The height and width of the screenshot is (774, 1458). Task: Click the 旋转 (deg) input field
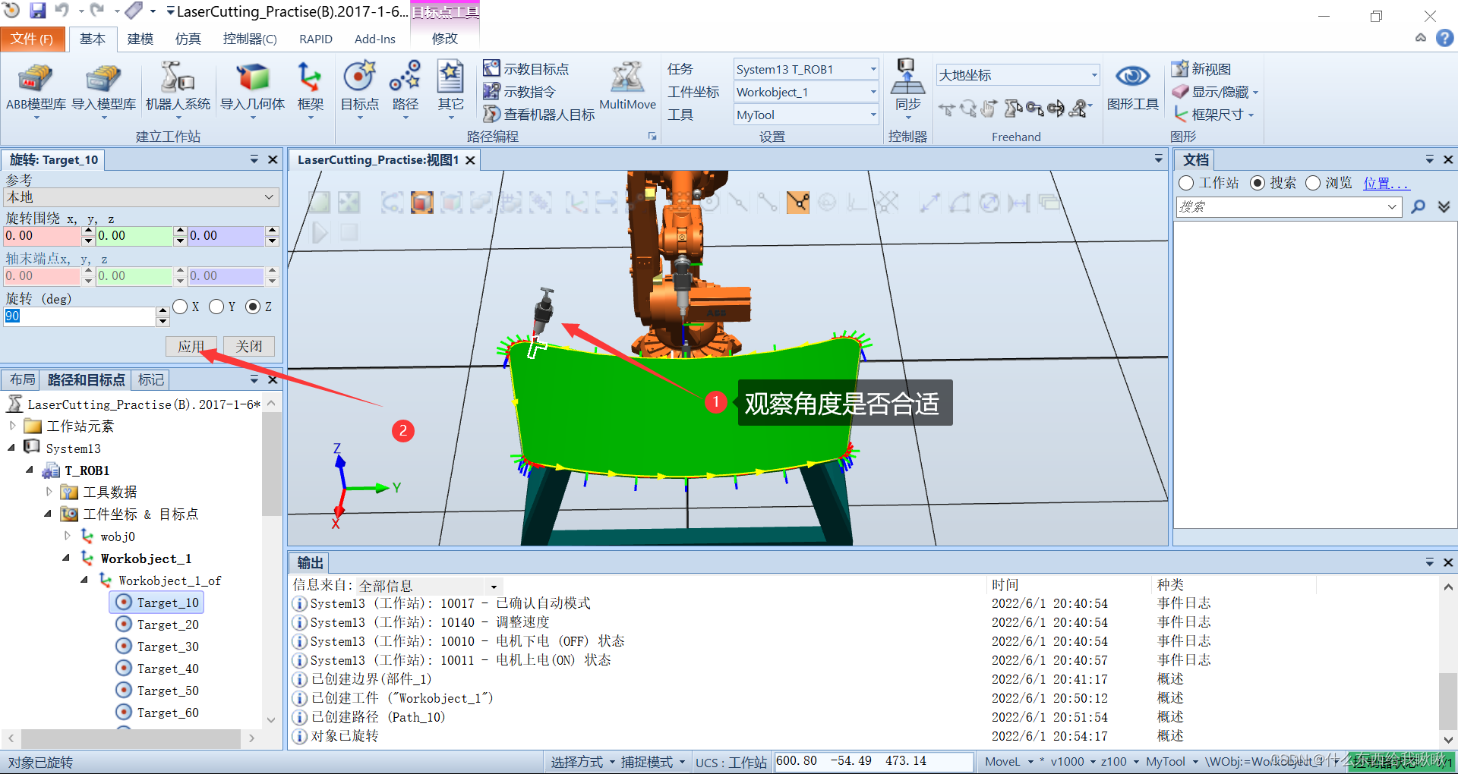(80, 316)
